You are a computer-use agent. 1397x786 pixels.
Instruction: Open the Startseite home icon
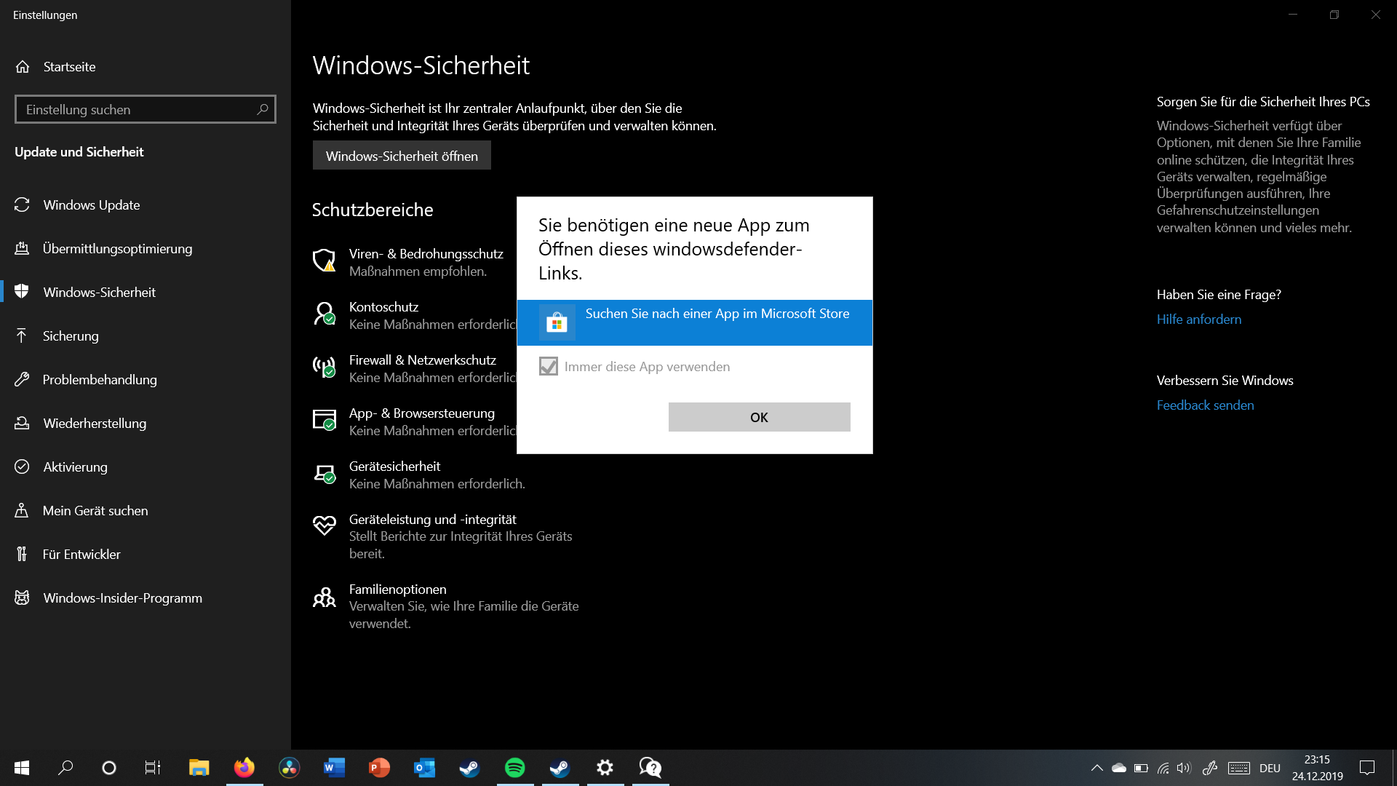click(23, 67)
